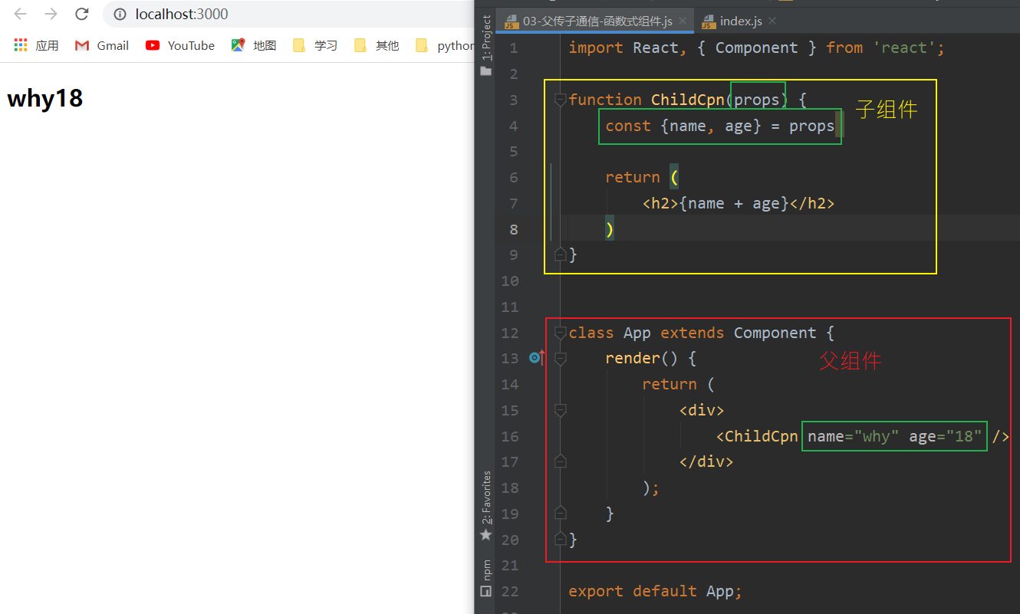Select the why18 heading on the page
The image size is (1020, 614).
[x=45, y=98]
